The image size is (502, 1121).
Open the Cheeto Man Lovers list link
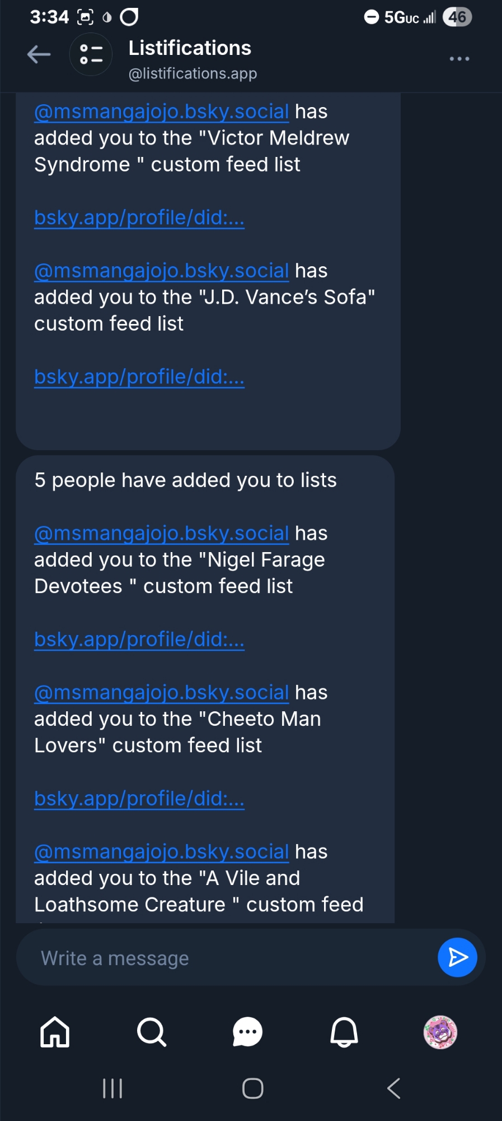139,798
